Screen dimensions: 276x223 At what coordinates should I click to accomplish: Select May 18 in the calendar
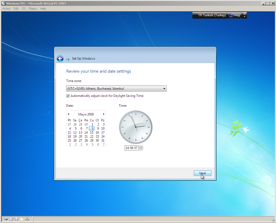[69, 137]
